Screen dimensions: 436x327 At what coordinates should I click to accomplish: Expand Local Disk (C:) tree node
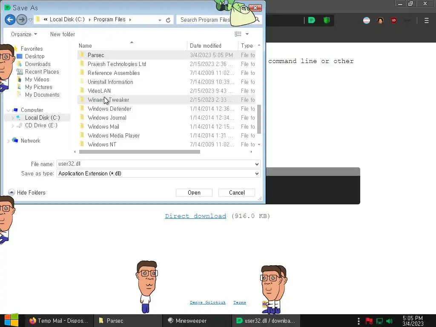pos(12,118)
